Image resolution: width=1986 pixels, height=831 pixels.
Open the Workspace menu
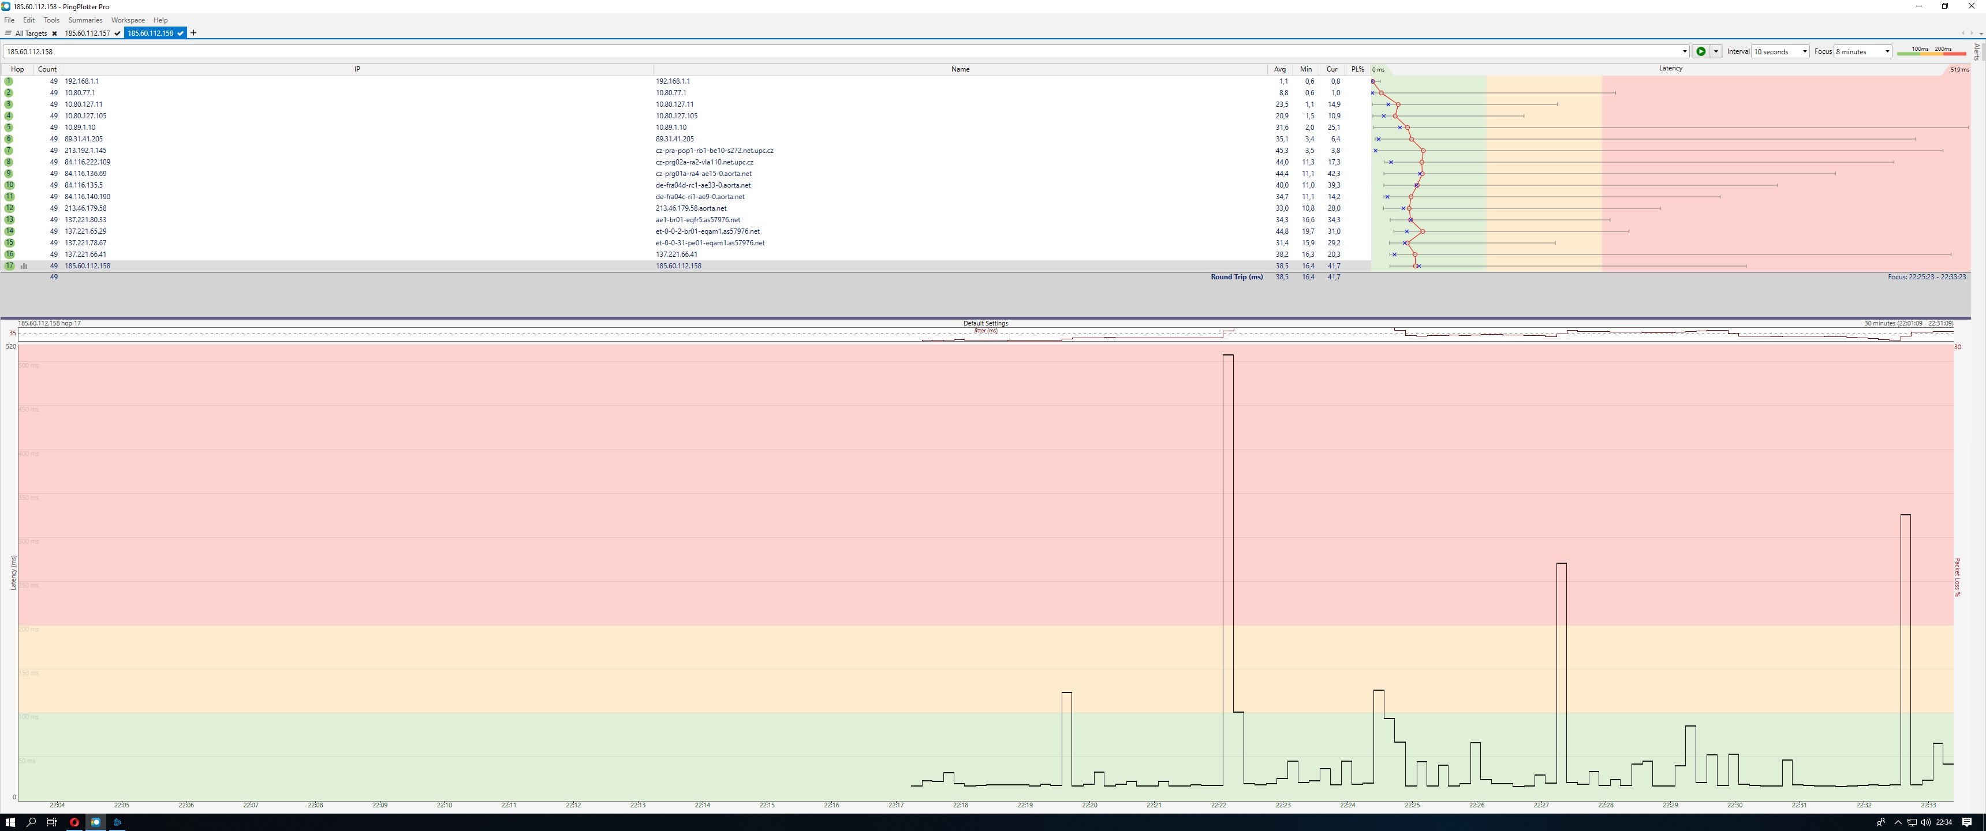[x=127, y=20]
